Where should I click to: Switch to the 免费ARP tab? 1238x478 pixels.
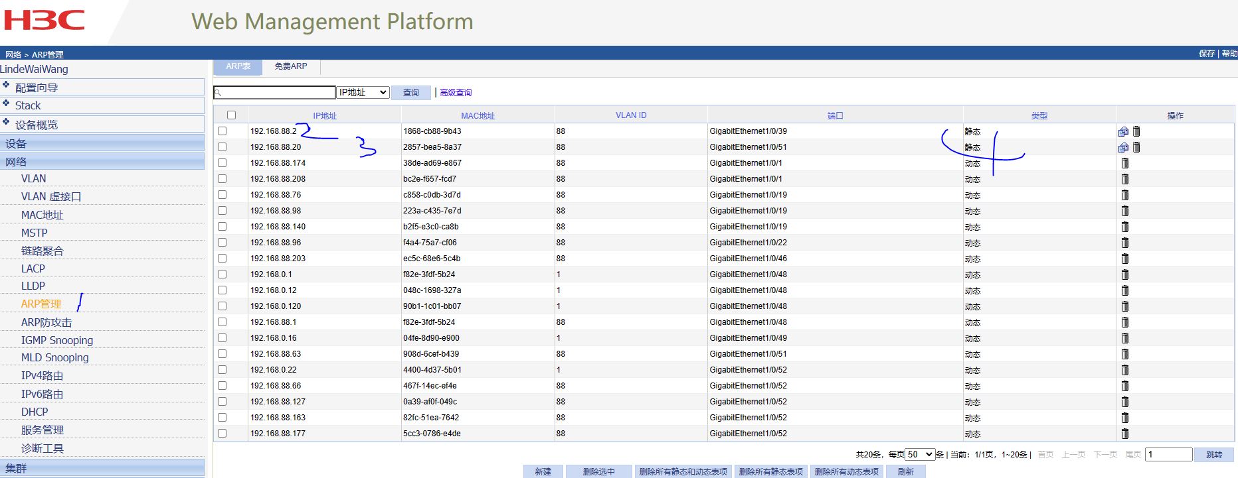(291, 66)
